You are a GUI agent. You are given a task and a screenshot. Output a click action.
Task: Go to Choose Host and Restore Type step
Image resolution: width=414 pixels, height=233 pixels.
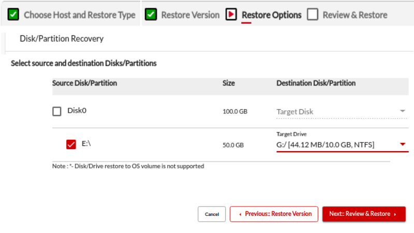79,15
